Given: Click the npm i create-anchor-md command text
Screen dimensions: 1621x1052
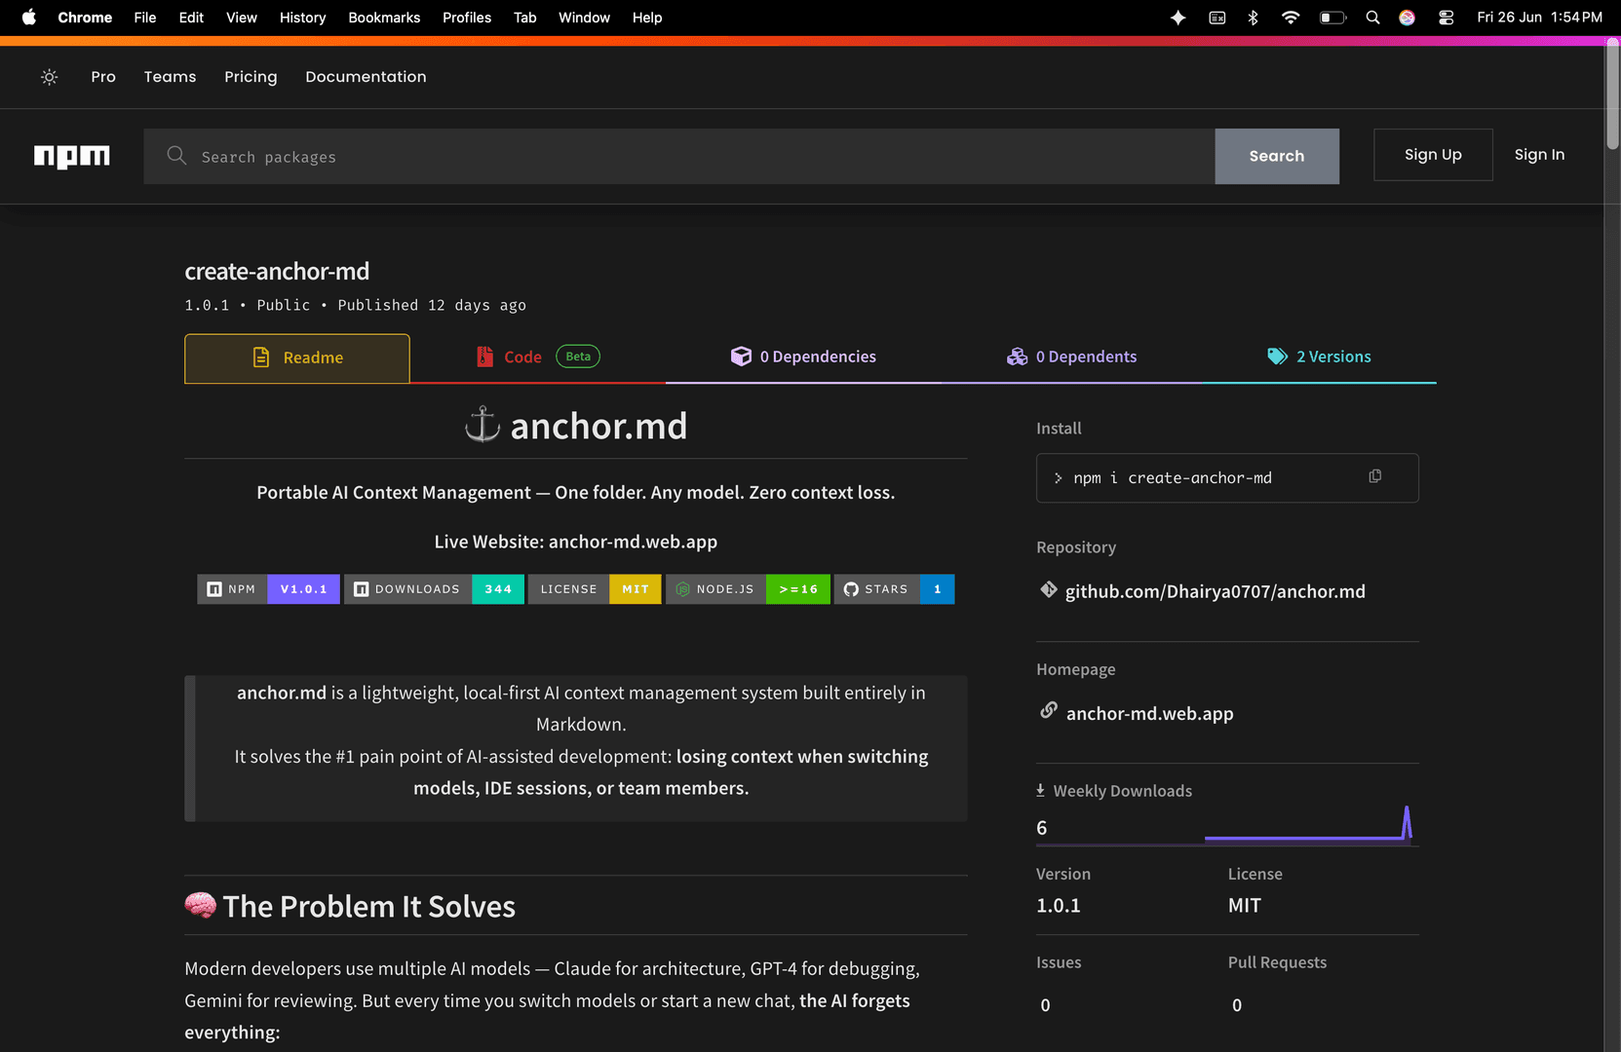Looking at the screenshot, I should (1173, 478).
